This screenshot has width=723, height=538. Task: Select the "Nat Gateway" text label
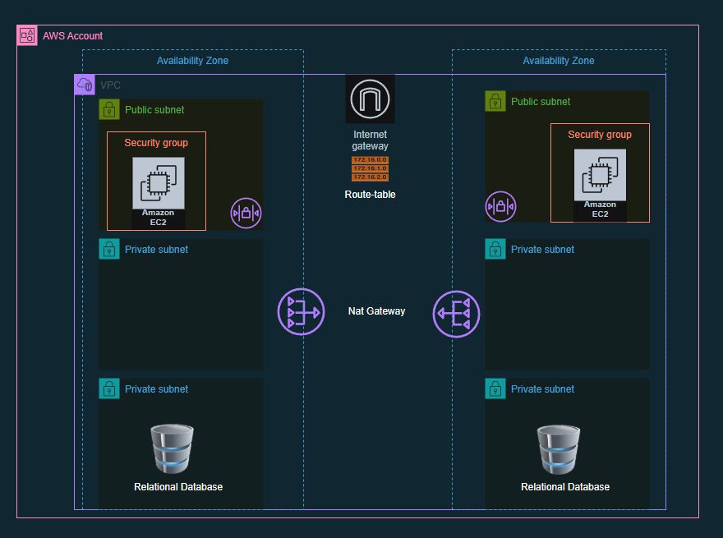[x=376, y=311]
